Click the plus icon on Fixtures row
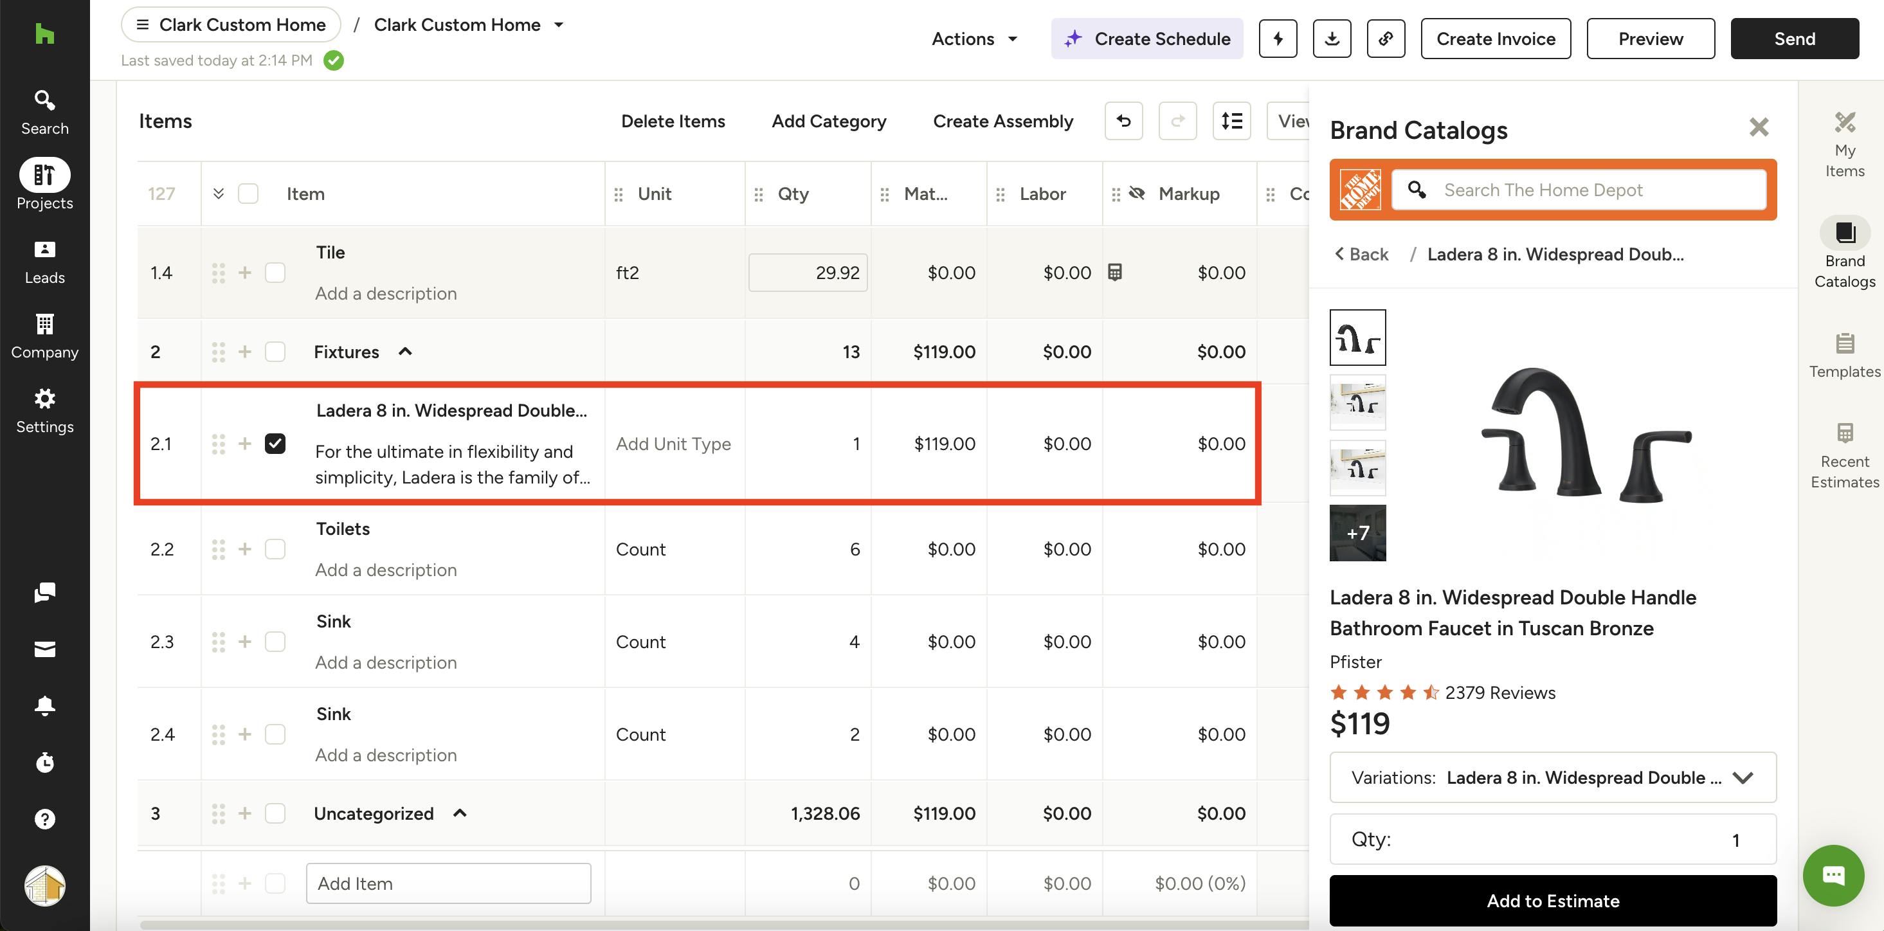The height and width of the screenshot is (931, 1884). pos(245,352)
